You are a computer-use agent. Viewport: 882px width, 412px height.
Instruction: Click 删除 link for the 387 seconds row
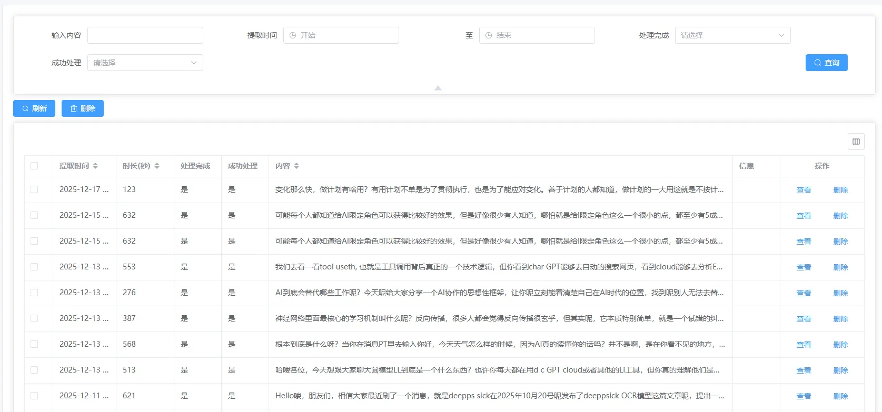pos(840,319)
